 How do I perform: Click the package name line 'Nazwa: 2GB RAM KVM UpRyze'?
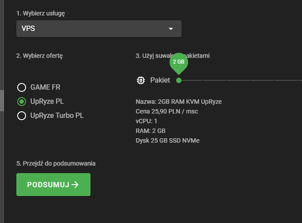point(178,102)
